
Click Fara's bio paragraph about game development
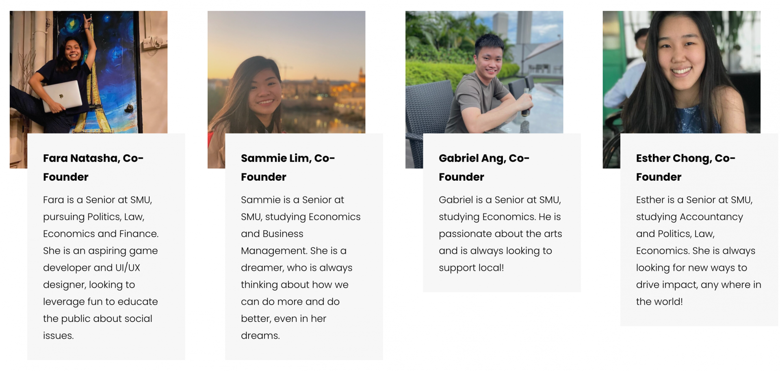point(101,267)
